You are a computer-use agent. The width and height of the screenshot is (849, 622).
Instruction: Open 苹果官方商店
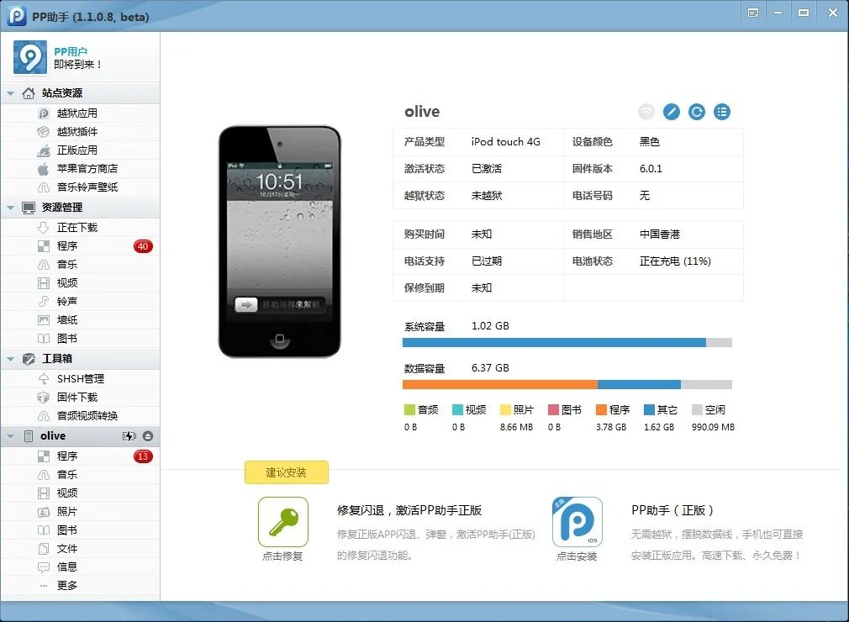(80, 168)
